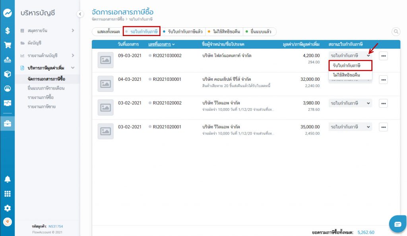This screenshot has height=236, width=407.
Task: Switch to the แสดงทั้งหมด filter tab
Action: click(x=108, y=32)
